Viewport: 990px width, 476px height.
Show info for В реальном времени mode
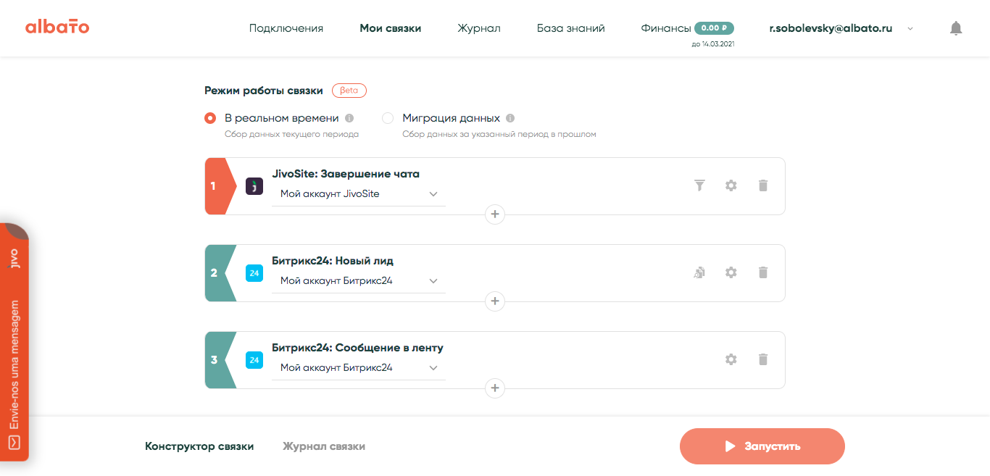(x=349, y=118)
